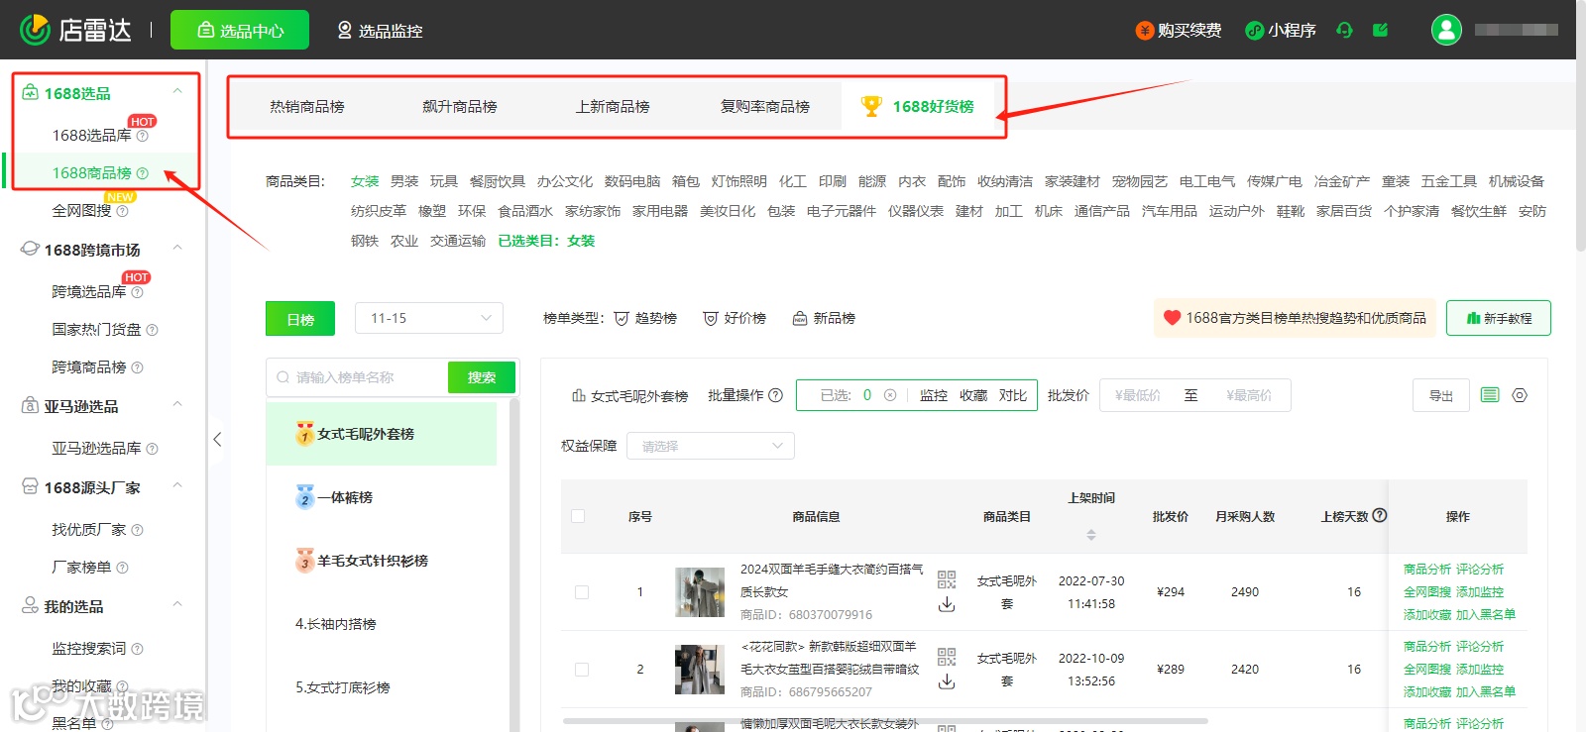The image size is (1586, 732).
Task: Open the user avatar icon
Action: point(1446,30)
